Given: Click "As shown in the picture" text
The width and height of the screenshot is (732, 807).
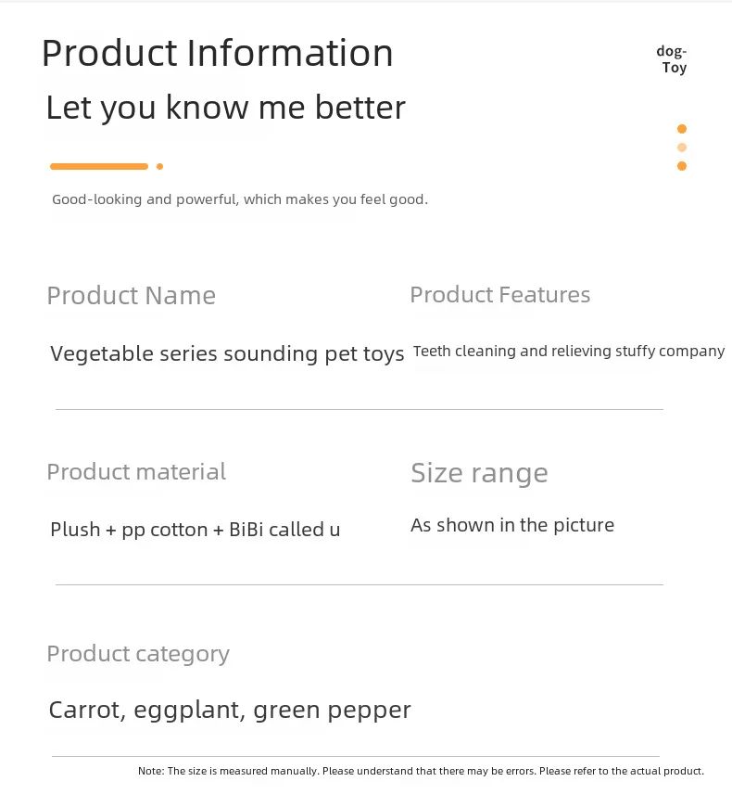Looking at the screenshot, I should coord(512,525).
